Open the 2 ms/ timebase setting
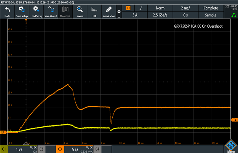This screenshot has width=238, height=153. click(x=185, y=8)
